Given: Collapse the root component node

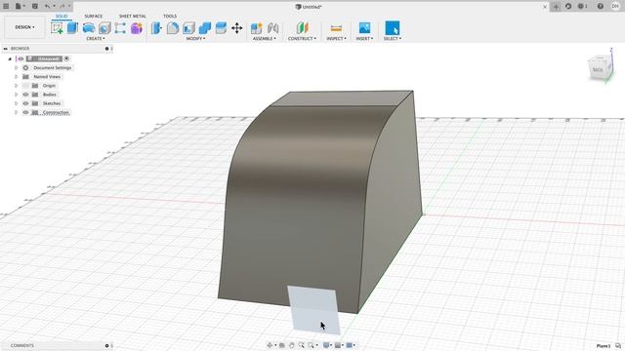Looking at the screenshot, I should 10,58.
